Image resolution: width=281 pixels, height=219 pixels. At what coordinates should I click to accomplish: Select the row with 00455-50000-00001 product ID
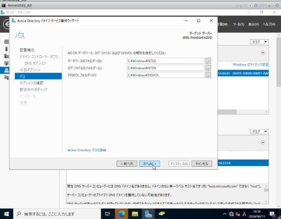[243, 73]
